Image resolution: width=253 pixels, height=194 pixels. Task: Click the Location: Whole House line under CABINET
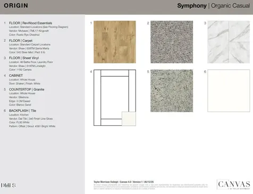22,79
